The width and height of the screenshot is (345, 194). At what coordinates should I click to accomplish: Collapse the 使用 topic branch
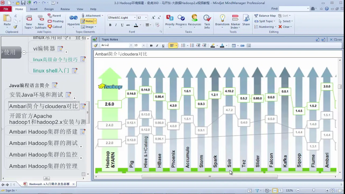pos(24,53)
